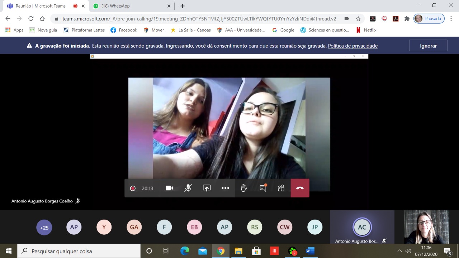459x258 pixels.
Task: Open camera permission indicator in address bar
Action: (347, 19)
